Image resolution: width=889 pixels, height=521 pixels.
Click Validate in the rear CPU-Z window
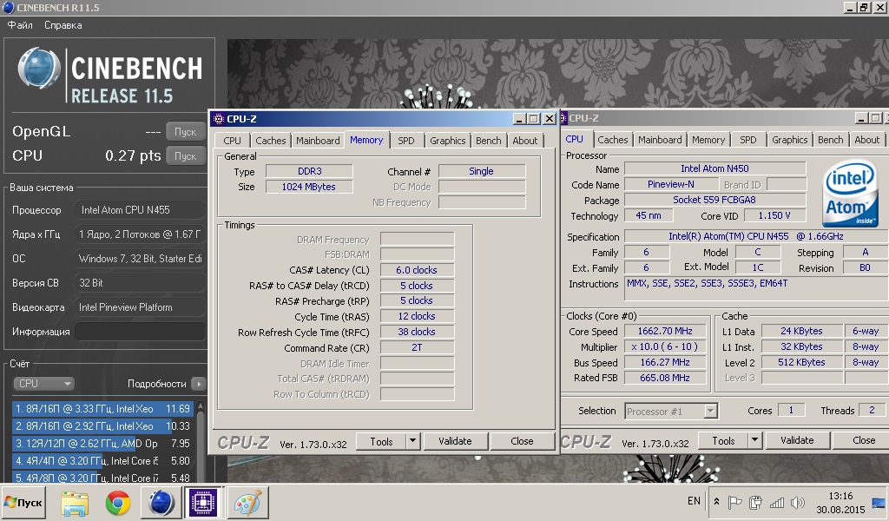pyautogui.click(x=797, y=440)
